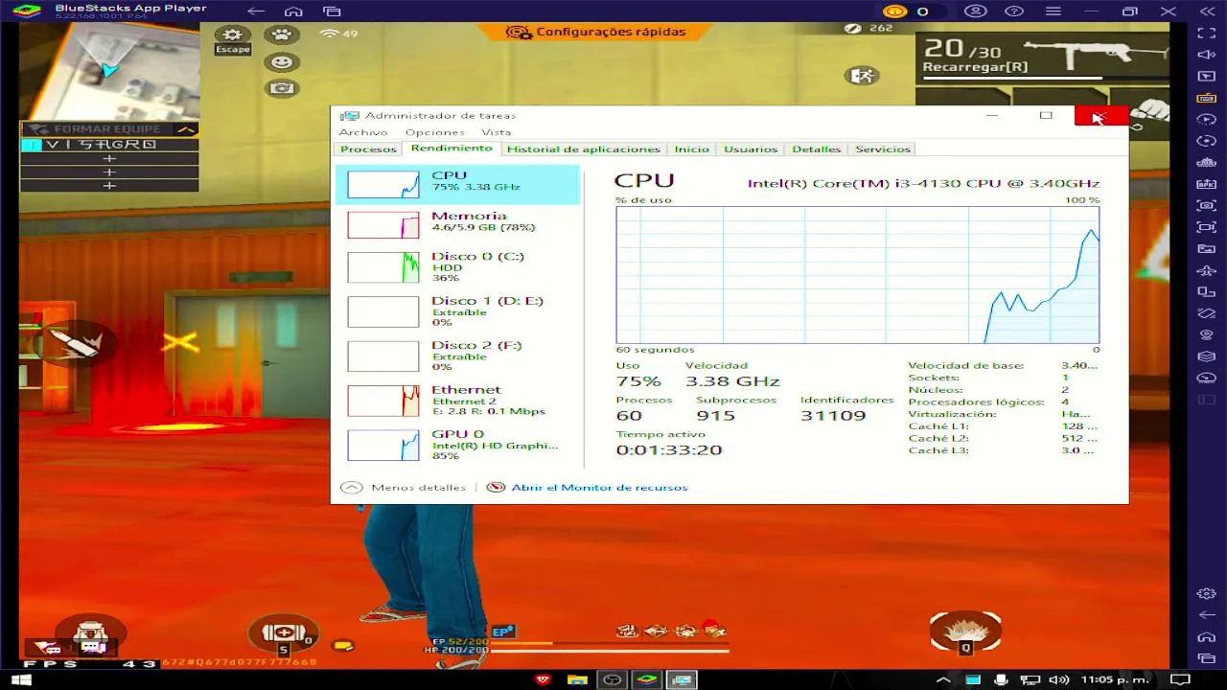Click the volume speaker icon in BlueStacks sidebar
Screen dimensions: 1227x690
pos(1207,54)
